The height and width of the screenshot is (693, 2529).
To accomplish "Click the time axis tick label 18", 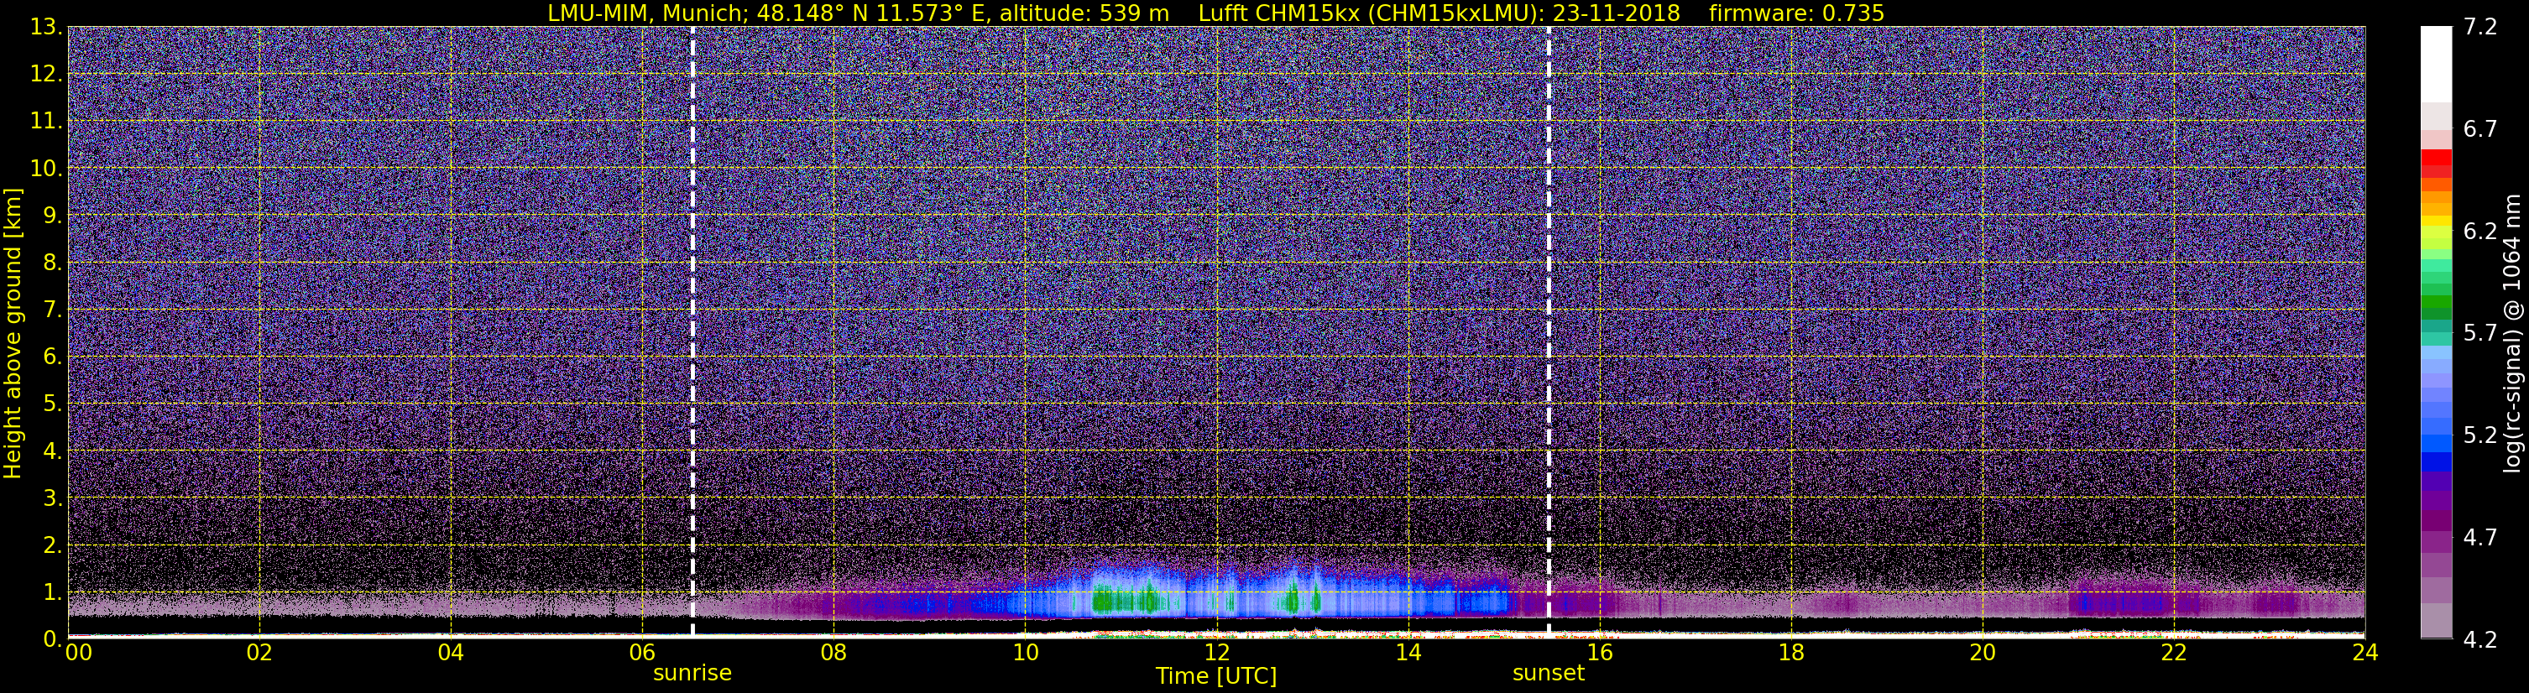I will coord(1790,654).
